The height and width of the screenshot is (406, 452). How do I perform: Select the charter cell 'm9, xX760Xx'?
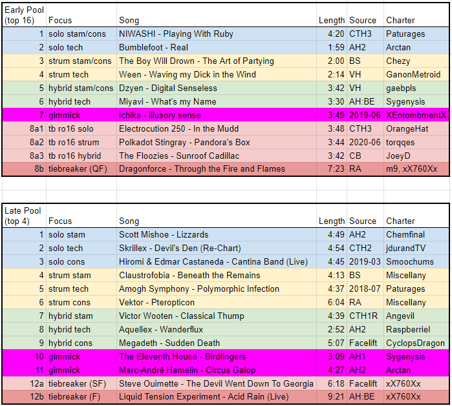(x=416, y=169)
